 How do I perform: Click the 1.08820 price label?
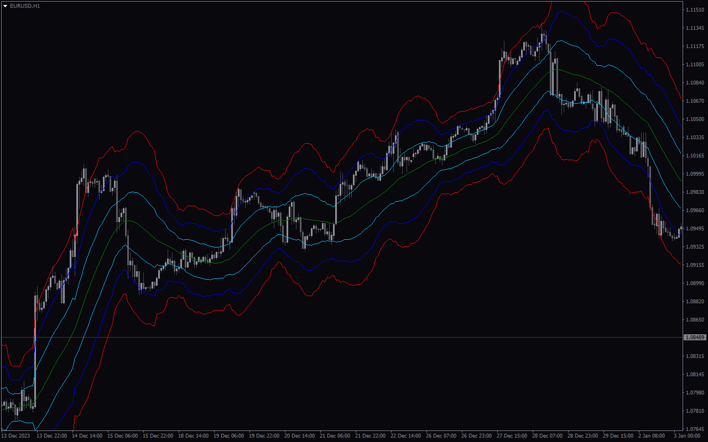[695, 302]
